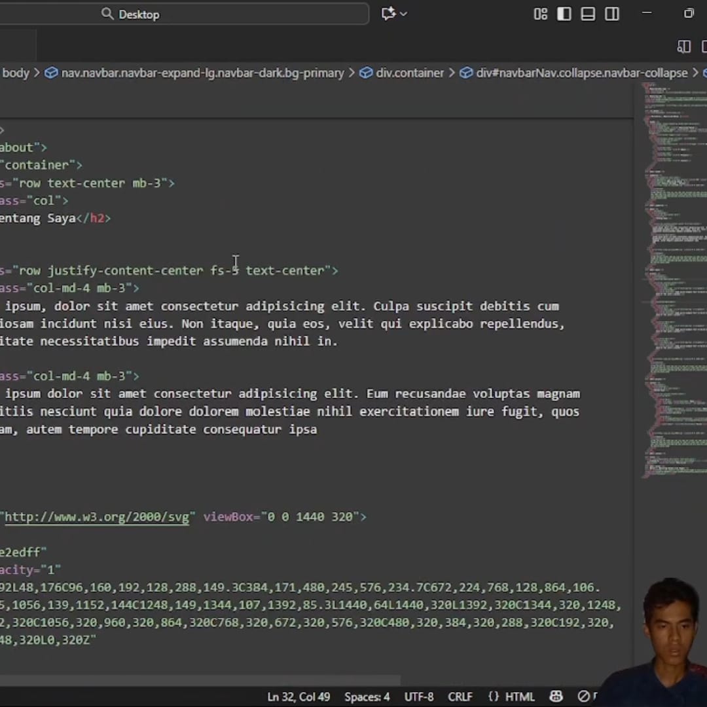Change CRLF end-of-line sequence
This screenshot has width=707, height=707.
pos(460,697)
